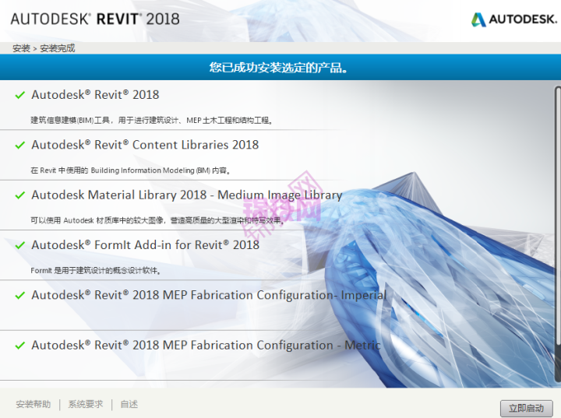
Task: Select the Autodesk Revit 2018 product title
Action: pos(95,95)
